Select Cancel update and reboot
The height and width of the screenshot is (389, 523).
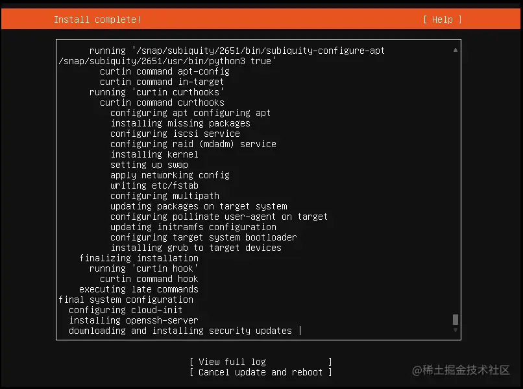260,372
